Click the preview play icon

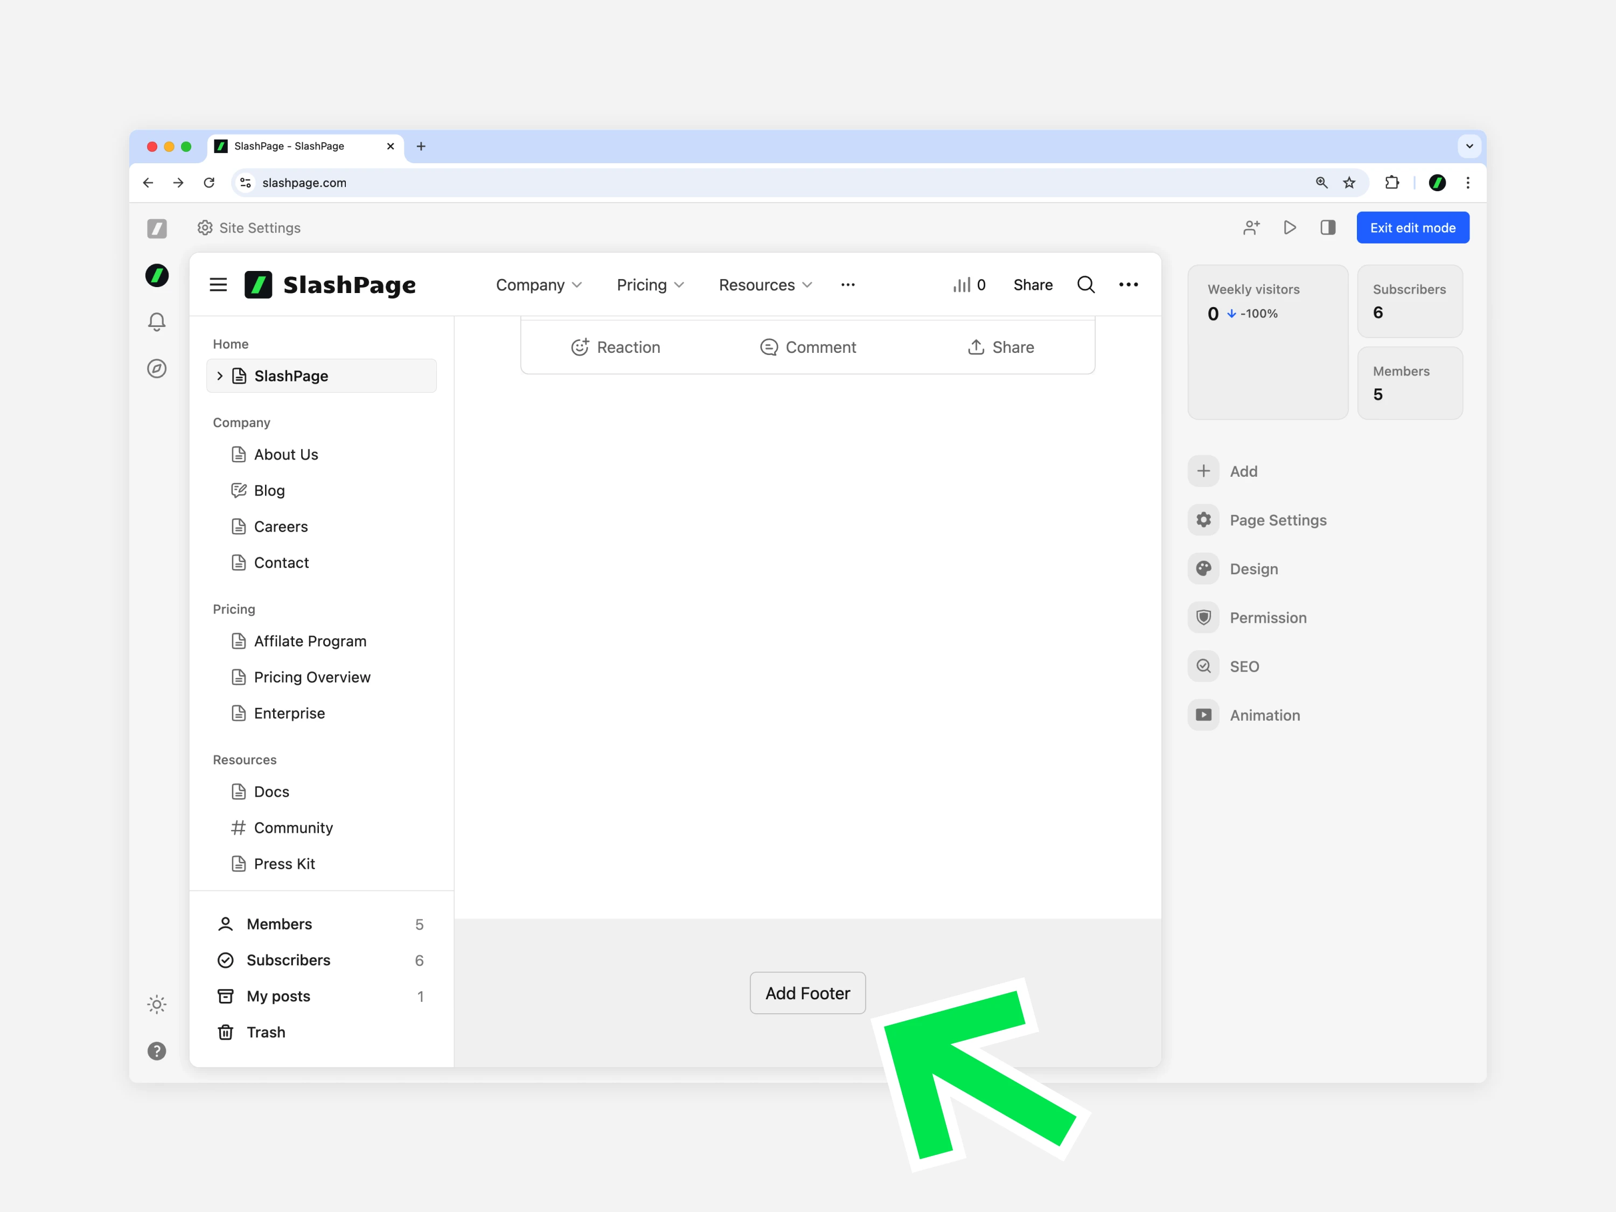click(1290, 228)
